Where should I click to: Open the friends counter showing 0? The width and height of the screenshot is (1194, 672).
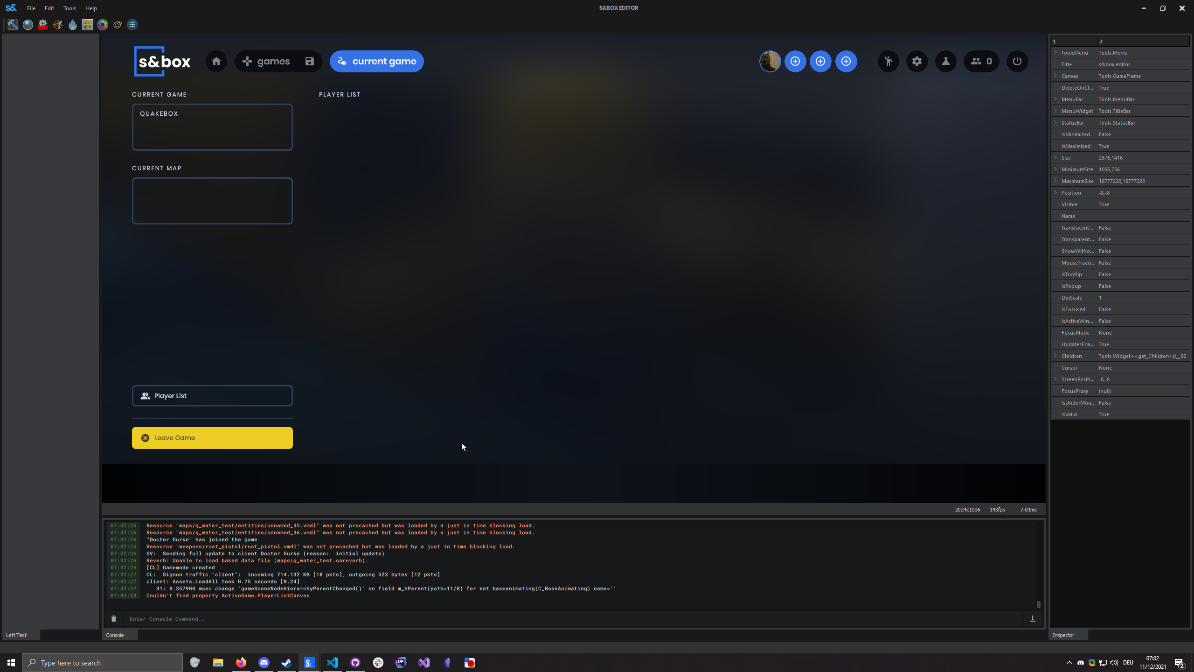(981, 61)
